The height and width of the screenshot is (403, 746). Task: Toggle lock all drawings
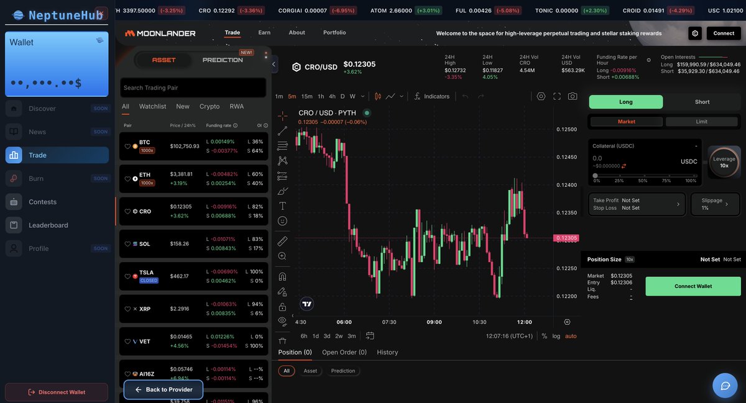(282, 307)
